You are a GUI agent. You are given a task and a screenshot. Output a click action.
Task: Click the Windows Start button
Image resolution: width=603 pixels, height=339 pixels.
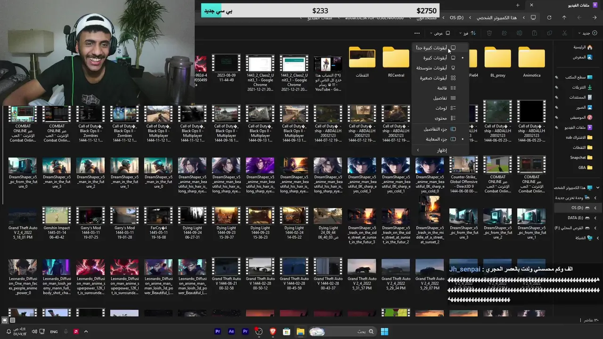(x=384, y=331)
